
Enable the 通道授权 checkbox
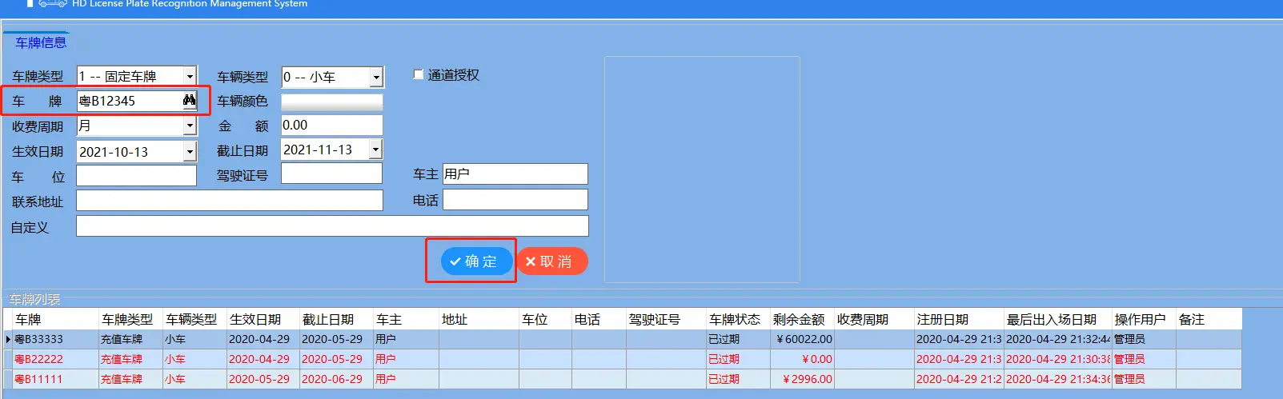[x=418, y=74]
